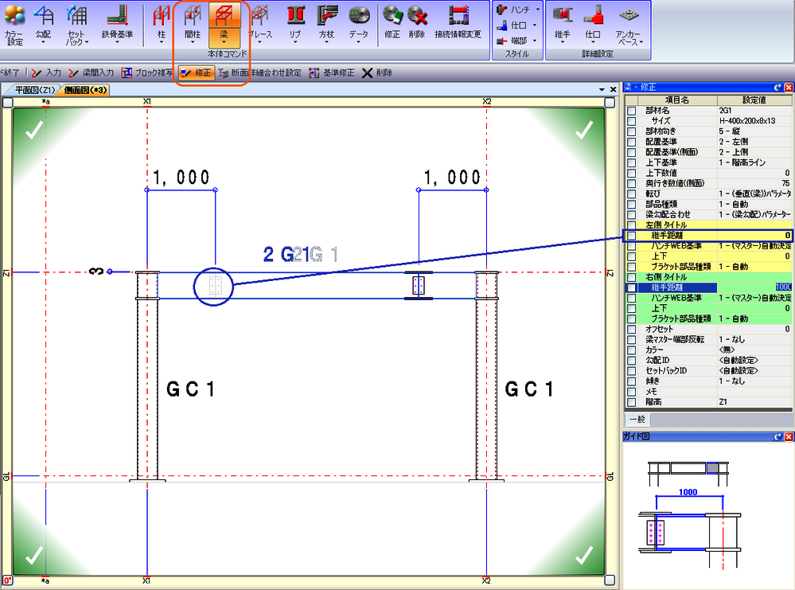Activate 修正 on the command bar
Screen dimensions: 795x590
tap(197, 73)
